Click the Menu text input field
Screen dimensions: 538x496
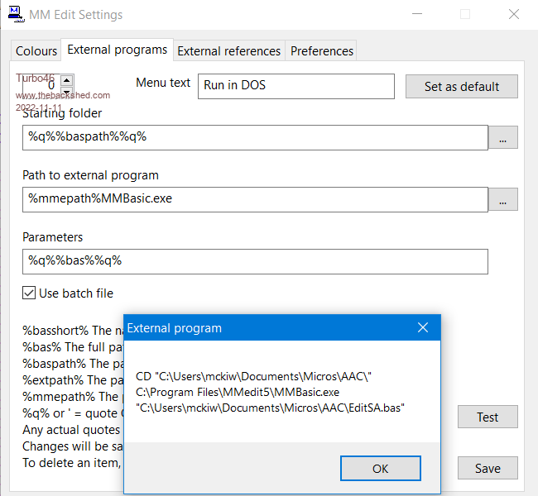[295, 86]
